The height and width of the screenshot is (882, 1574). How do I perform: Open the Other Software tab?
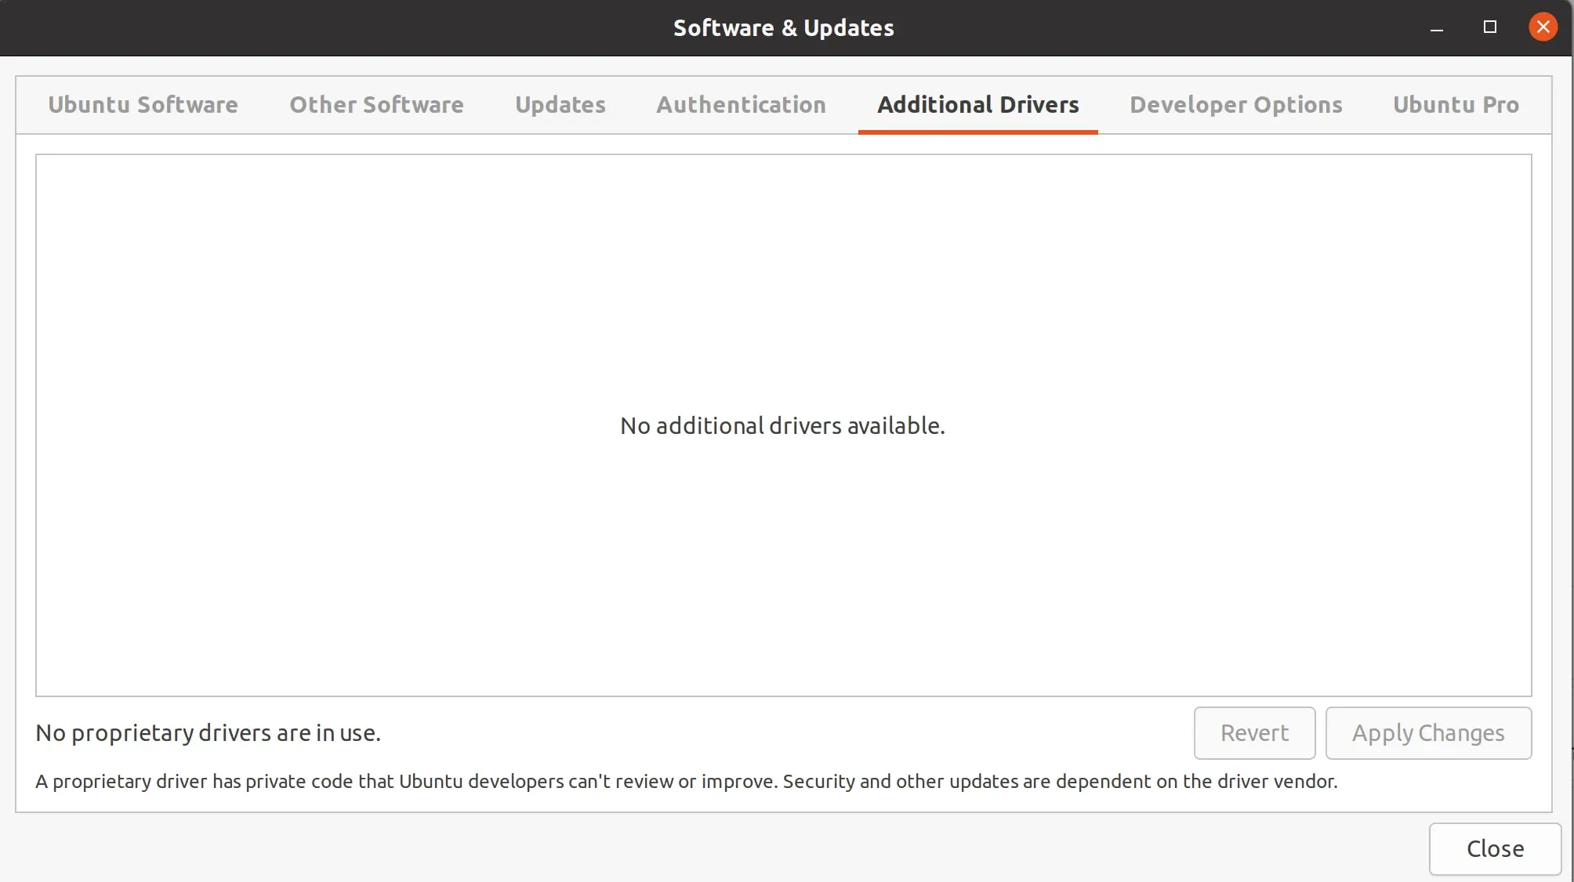(376, 105)
